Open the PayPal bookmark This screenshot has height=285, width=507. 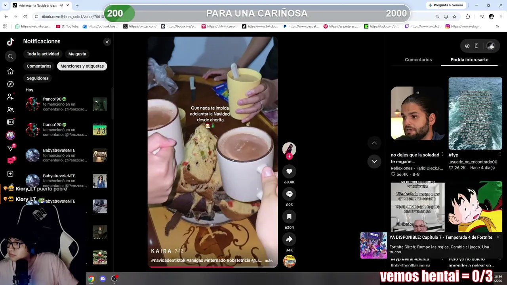[x=301, y=27]
